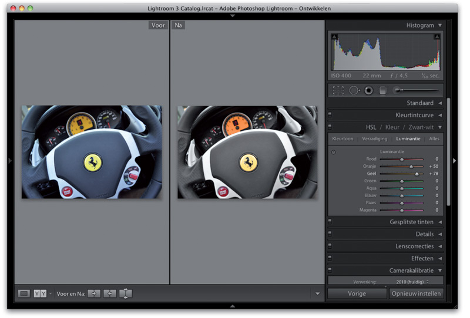Toggle the Effecten panel switch
The image size is (470, 318).
(x=330, y=257)
